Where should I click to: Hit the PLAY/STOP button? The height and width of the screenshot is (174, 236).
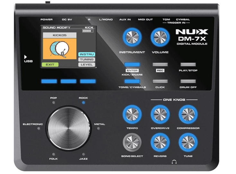click(188, 65)
